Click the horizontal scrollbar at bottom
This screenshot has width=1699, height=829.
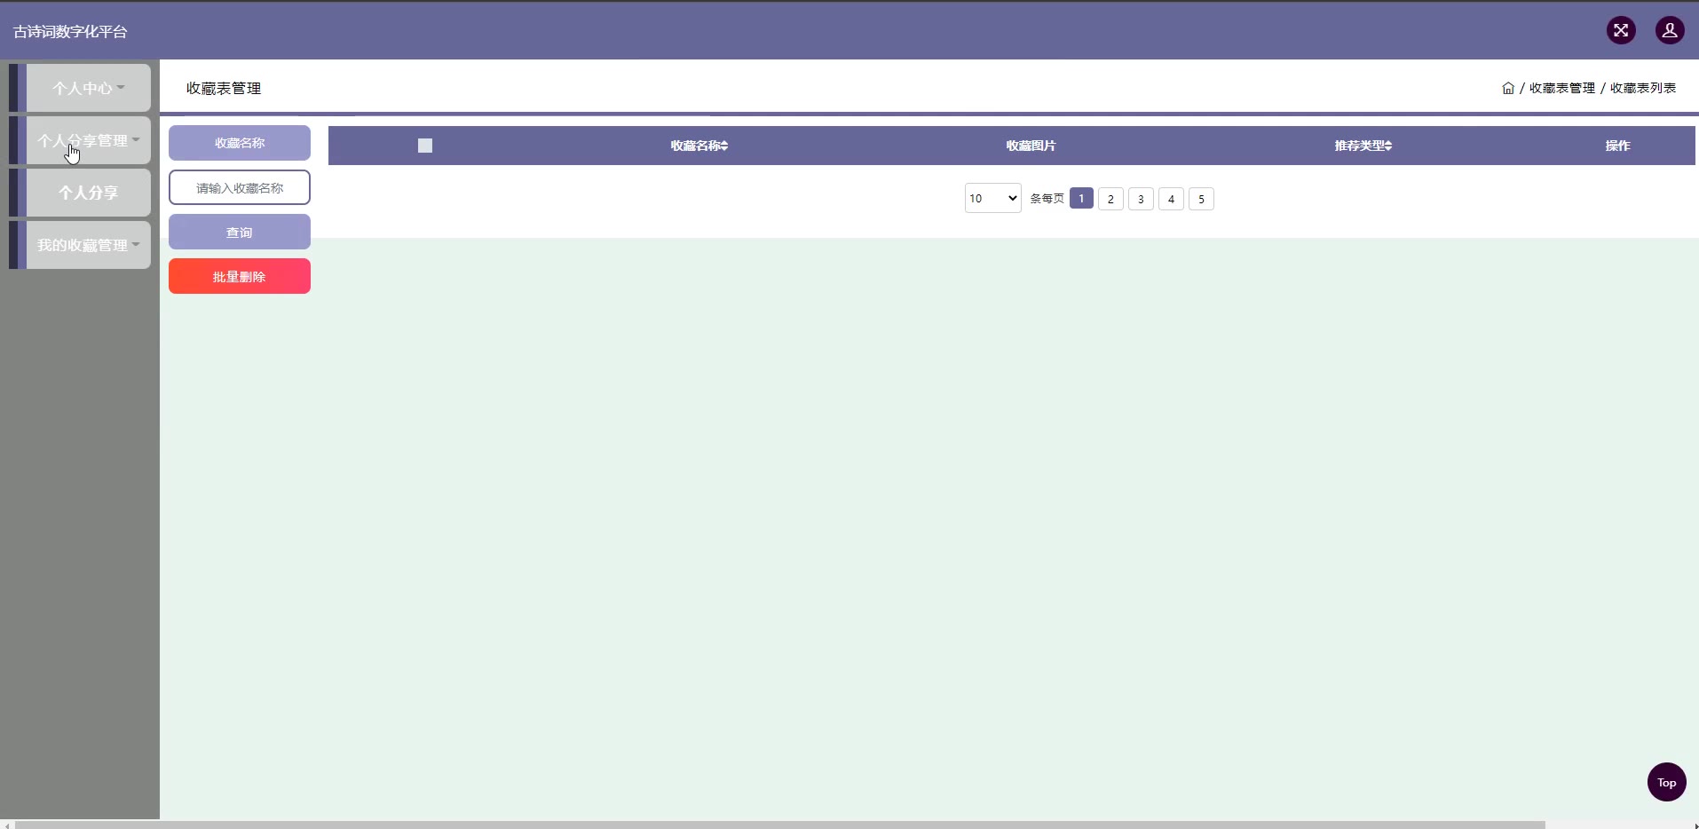(779, 825)
